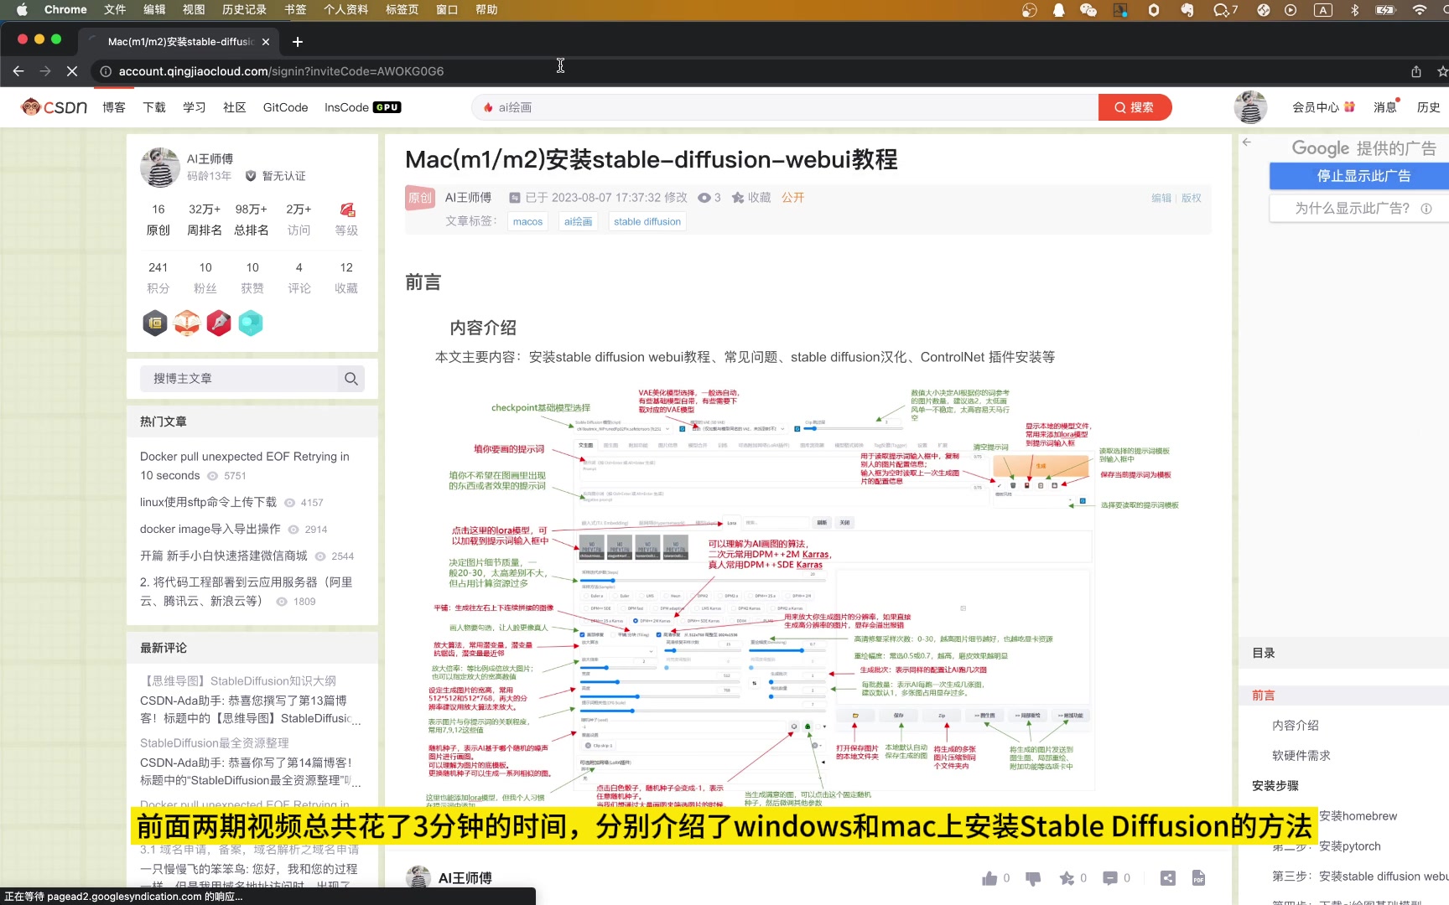Click the red 搜索 search button
The width and height of the screenshot is (1449, 905).
(x=1134, y=107)
